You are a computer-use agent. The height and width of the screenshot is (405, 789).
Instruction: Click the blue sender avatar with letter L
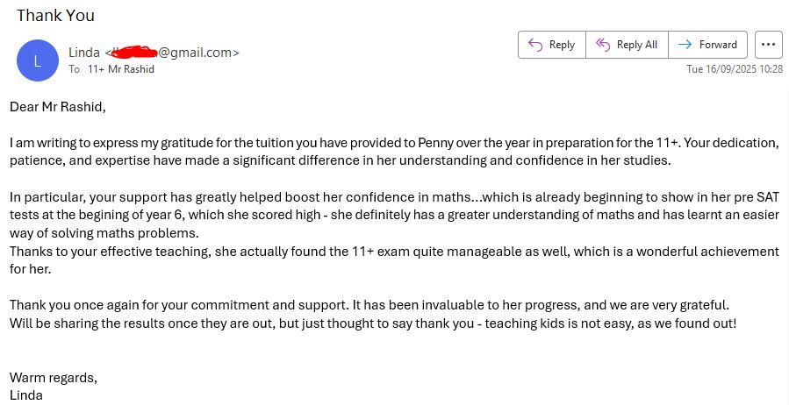coord(37,60)
